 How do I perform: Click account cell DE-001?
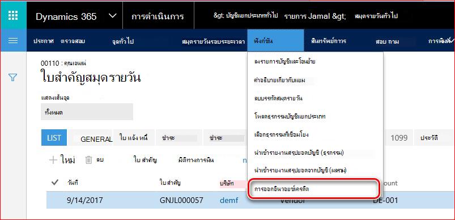(x=385, y=200)
